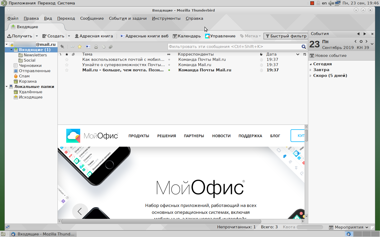Filter messages that have tags
Viewport: 380px width, 237px height.
point(104,47)
